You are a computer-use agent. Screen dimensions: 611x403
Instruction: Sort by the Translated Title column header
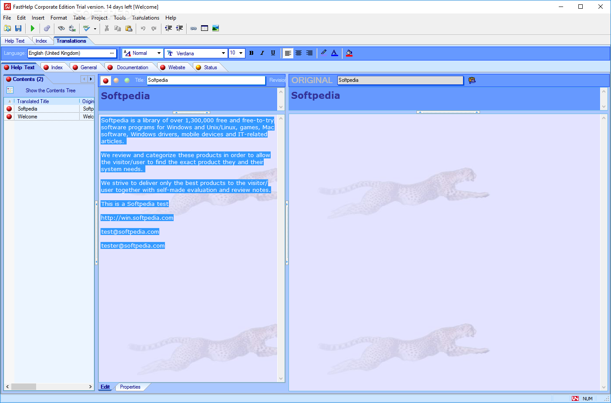pyautogui.click(x=47, y=101)
